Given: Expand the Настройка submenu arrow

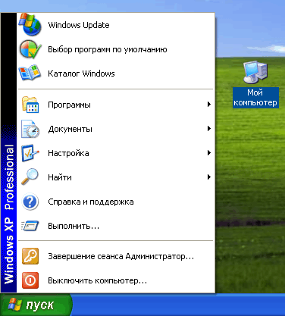Looking at the screenshot, I should tap(209, 152).
